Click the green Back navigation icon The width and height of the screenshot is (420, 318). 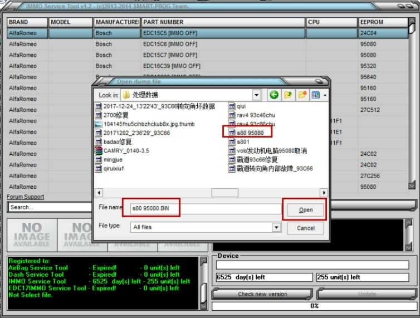[x=274, y=95]
